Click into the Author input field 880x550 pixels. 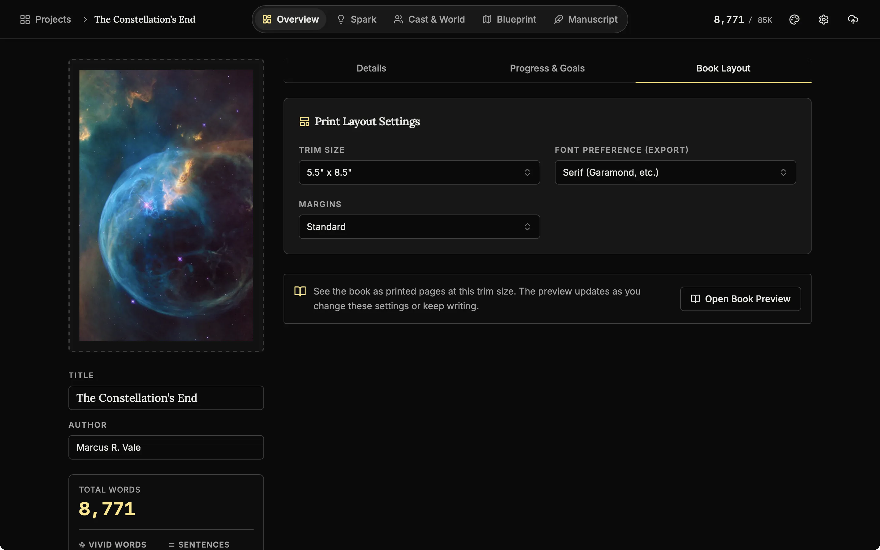click(x=166, y=447)
